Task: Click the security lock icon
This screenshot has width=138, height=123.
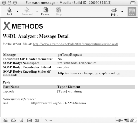Action: [x=132, y=120]
